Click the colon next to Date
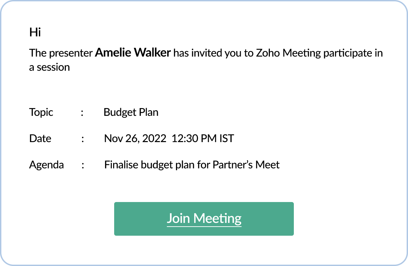 click(83, 139)
